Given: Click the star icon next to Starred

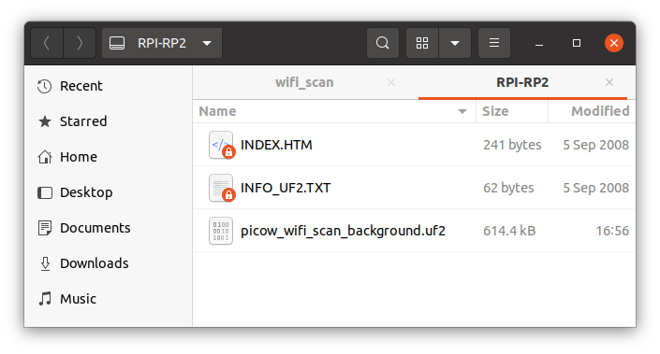Looking at the screenshot, I should (45, 121).
